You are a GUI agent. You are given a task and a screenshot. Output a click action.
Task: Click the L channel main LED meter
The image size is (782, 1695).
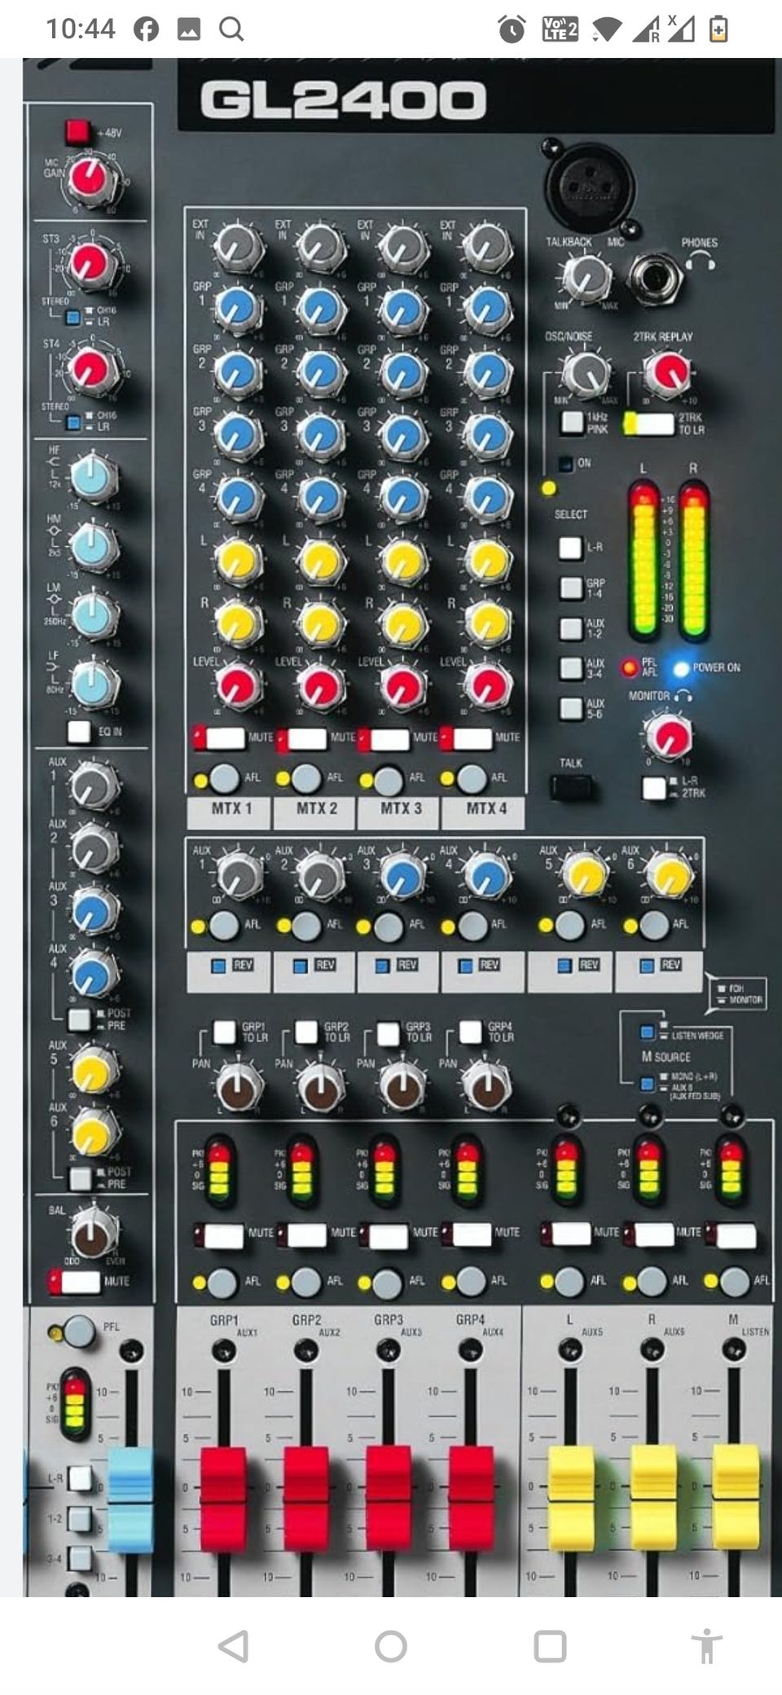(x=644, y=561)
